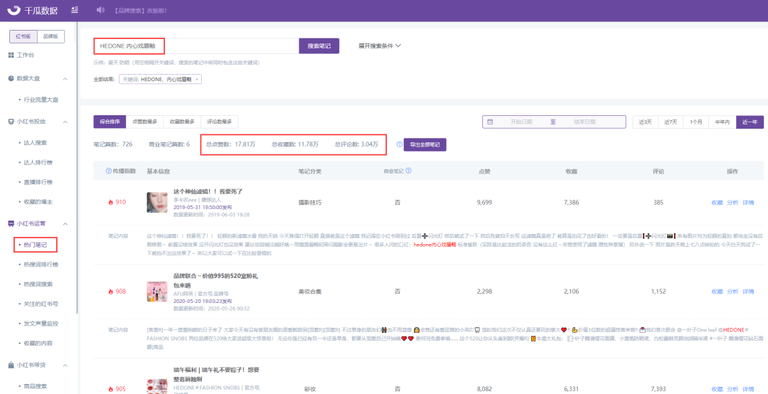Image resolution: width=768 pixels, height=394 pixels.
Task: Collapse the 小红书运营 section chevron
Action: click(x=65, y=224)
